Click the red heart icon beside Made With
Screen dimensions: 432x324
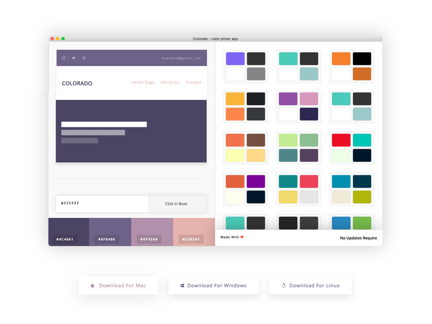pos(242,237)
